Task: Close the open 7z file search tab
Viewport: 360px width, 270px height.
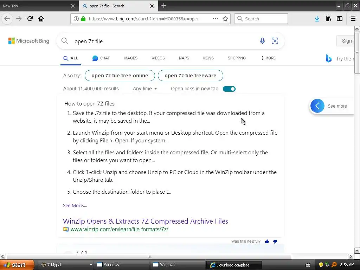Action: click(152, 6)
